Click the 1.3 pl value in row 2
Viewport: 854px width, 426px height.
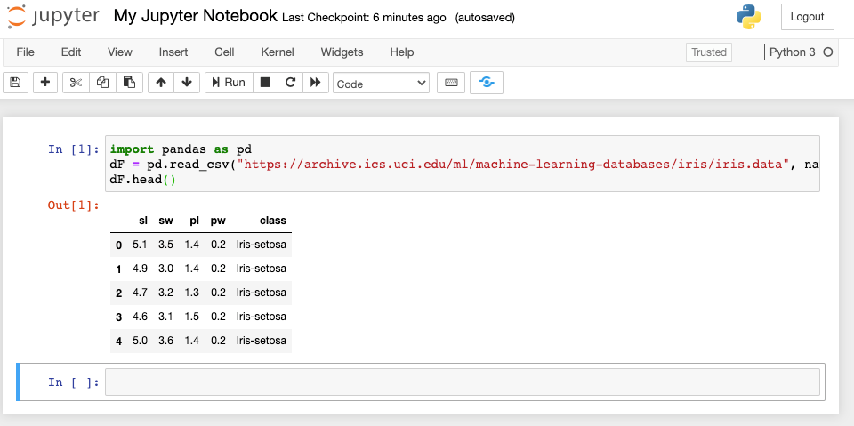tap(192, 293)
